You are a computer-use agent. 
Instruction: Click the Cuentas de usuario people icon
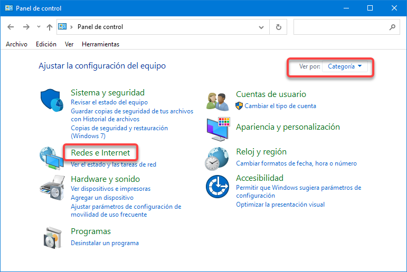(x=217, y=101)
